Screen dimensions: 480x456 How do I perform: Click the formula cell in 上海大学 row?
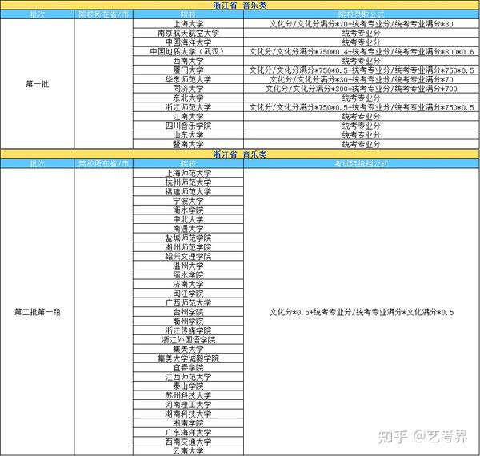[x=362, y=24]
